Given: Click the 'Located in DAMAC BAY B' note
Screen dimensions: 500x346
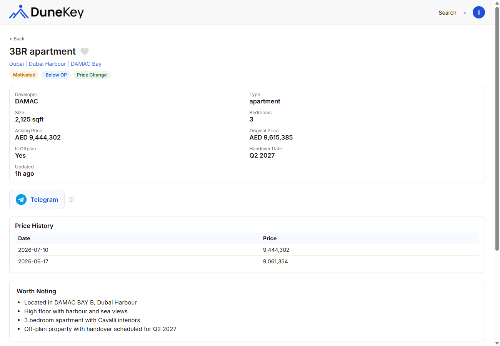Looking at the screenshot, I should pyautogui.click(x=80, y=303).
